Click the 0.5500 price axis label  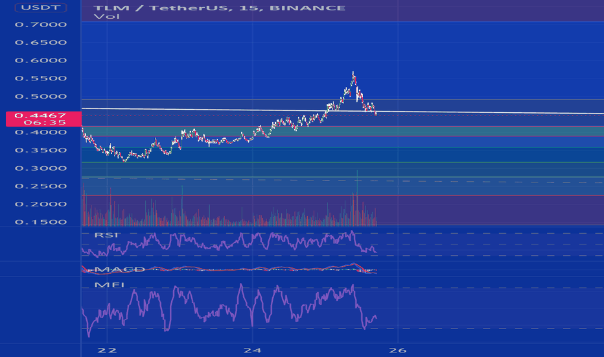coord(41,79)
